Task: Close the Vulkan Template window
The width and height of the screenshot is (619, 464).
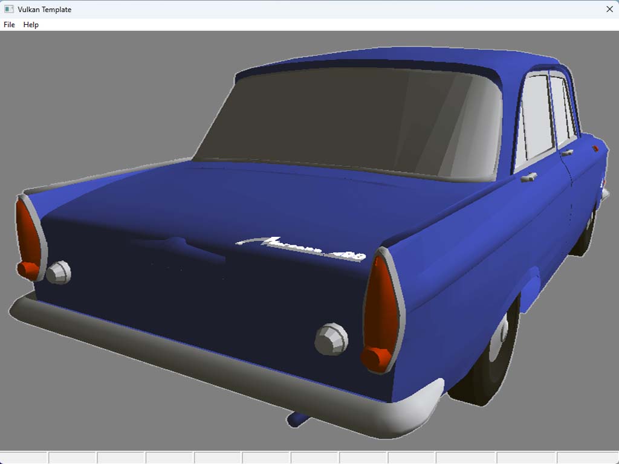Action: (x=609, y=9)
